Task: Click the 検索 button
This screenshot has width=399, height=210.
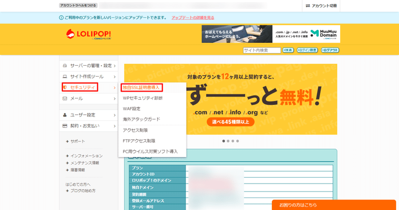Action: 288,50
